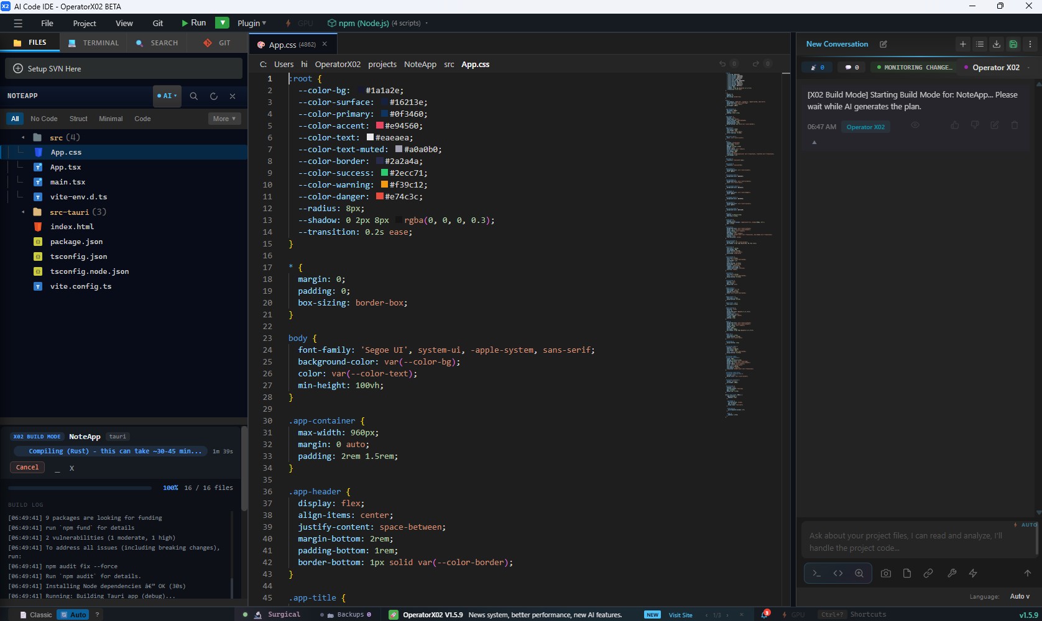Screen dimensions: 1042x621
Task: Toggle the AUTO label on the chat input
Action: click(x=1025, y=525)
